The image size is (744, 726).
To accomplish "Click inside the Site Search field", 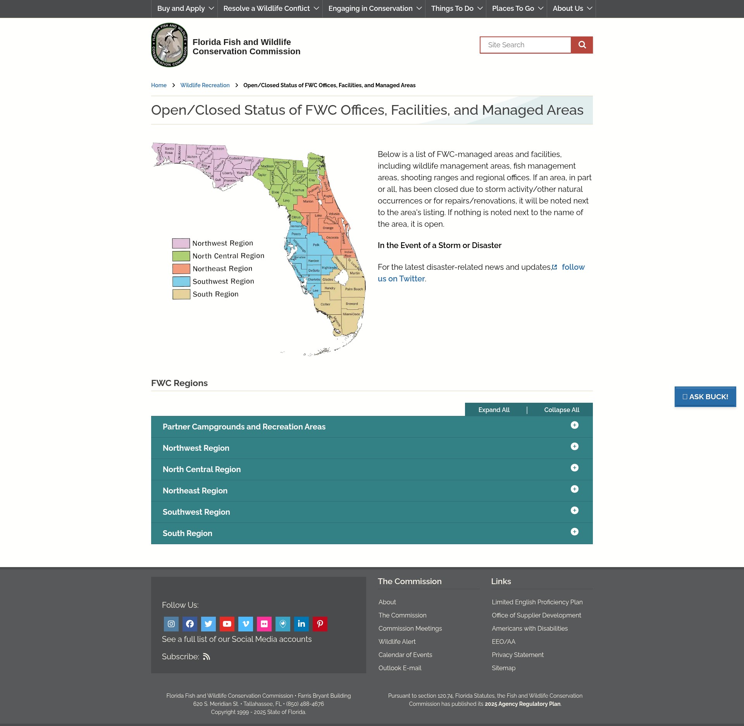I will pos(525,45).
